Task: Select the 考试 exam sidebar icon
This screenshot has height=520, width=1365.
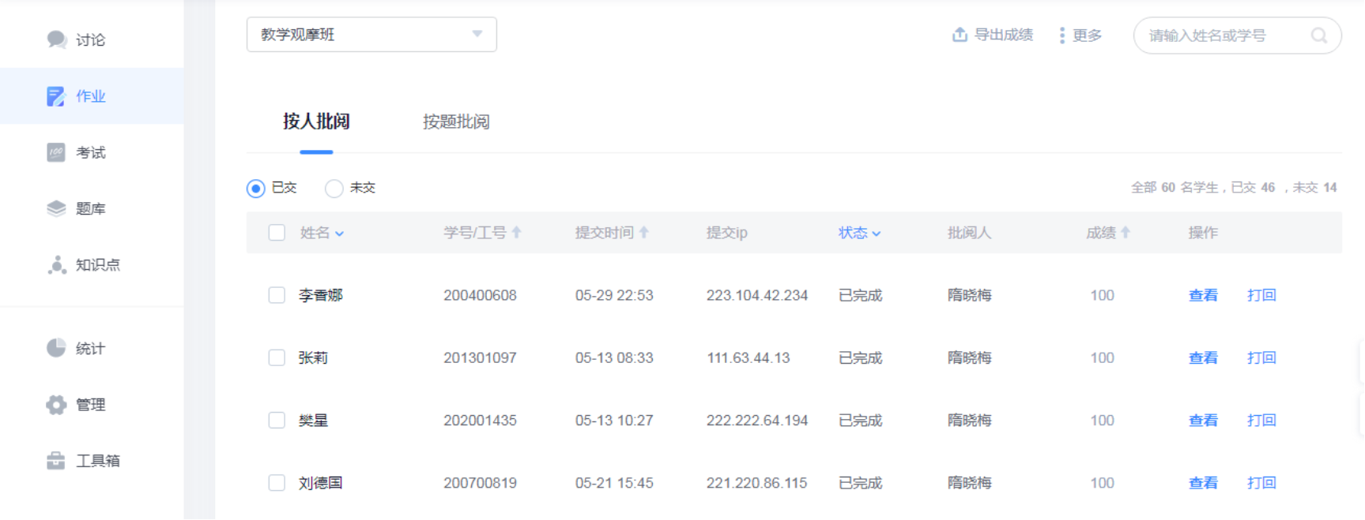Action: (56, 152)
